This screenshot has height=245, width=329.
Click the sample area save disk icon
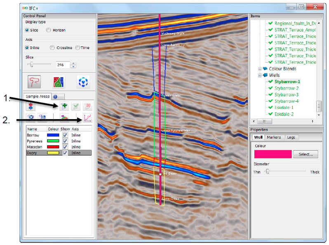tap(42, 118)
